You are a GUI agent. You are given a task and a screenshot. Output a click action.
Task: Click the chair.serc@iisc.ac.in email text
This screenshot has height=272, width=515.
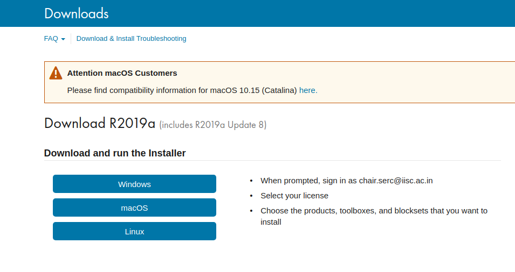tap(396, 181)
